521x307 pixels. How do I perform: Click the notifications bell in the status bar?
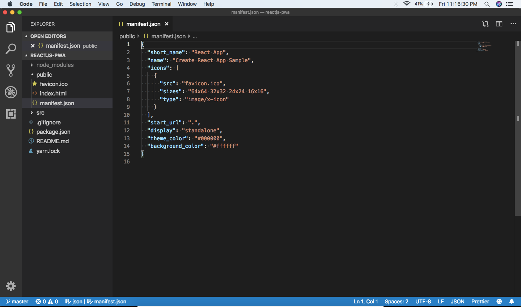click(x=512, y=301)
